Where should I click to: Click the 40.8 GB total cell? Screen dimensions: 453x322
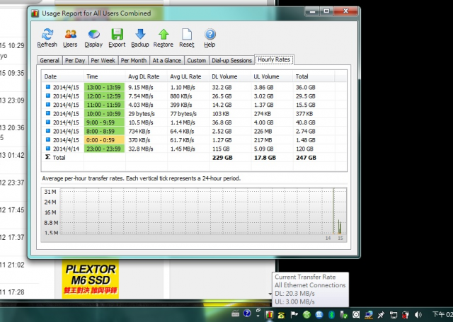click(305, 122)
